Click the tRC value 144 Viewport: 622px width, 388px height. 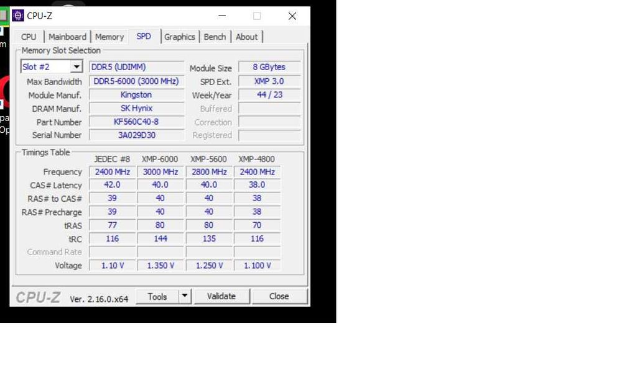click(160, 239)
